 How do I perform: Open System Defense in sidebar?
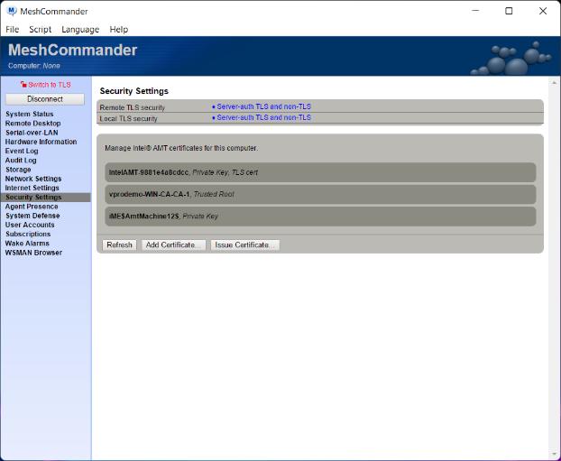pos(32,216)
